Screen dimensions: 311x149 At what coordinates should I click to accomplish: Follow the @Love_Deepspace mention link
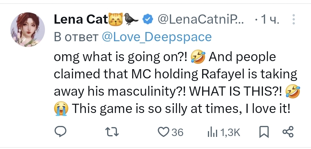157,37
